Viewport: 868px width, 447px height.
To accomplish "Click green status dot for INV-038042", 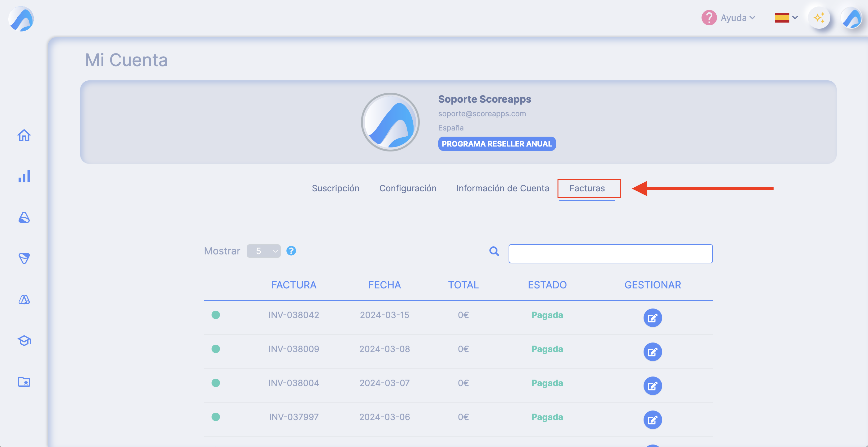I will point(216,315).
